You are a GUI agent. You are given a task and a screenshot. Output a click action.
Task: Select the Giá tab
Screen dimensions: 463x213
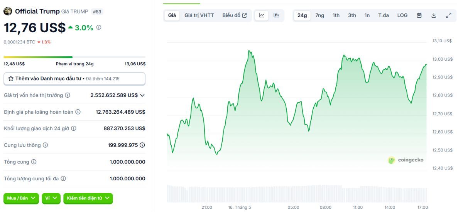[x=172, y=15]
